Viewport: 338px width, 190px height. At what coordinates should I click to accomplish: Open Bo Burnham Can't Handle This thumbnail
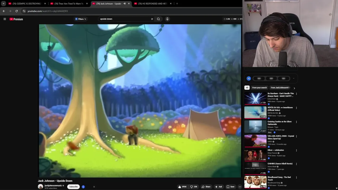(x=255, y=98)
